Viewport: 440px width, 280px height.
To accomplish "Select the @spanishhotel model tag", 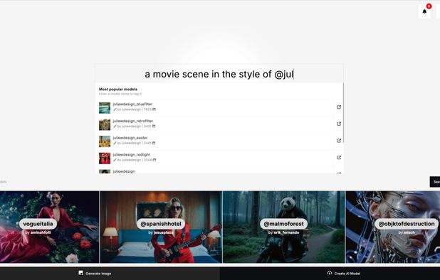I will click(x=161, y=224).
